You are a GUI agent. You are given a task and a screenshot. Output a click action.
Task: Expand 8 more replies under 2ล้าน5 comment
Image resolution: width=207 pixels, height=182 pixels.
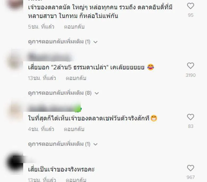63,93
